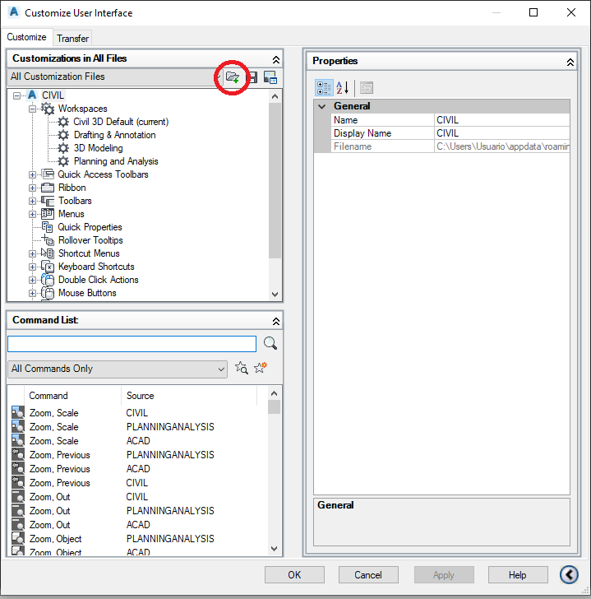Select Civil 3D Default (current) workspace
This screenshot has height=599, width=591.
(121, 122)
